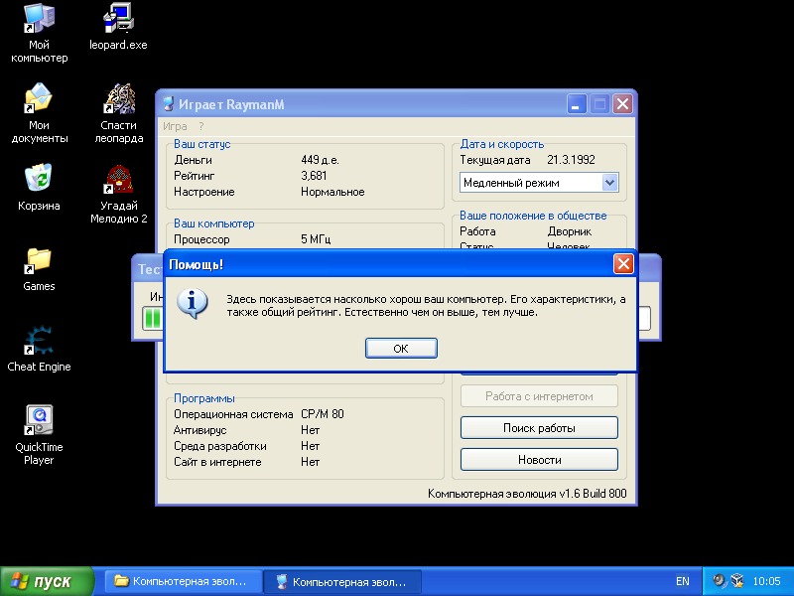Image resolution: width=794 pixels, height=596 pixels.
Task: Open the Корзина recycle bin icon
Action: coord(39,187)
